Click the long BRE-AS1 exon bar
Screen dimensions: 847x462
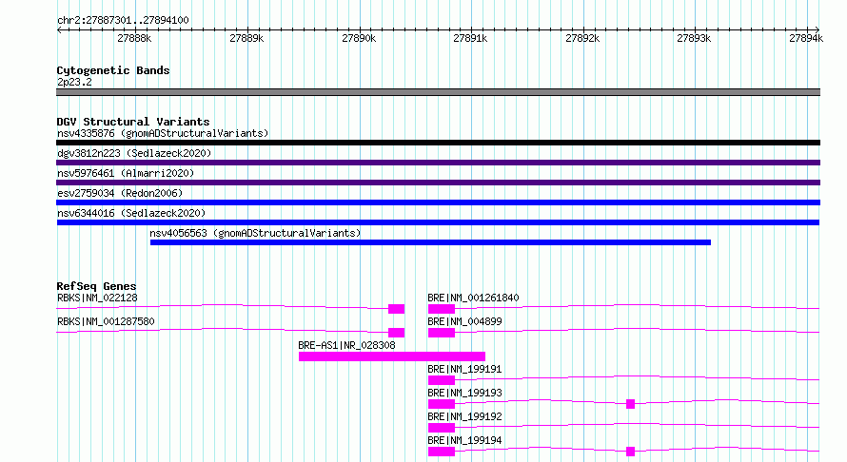[392, 356]
